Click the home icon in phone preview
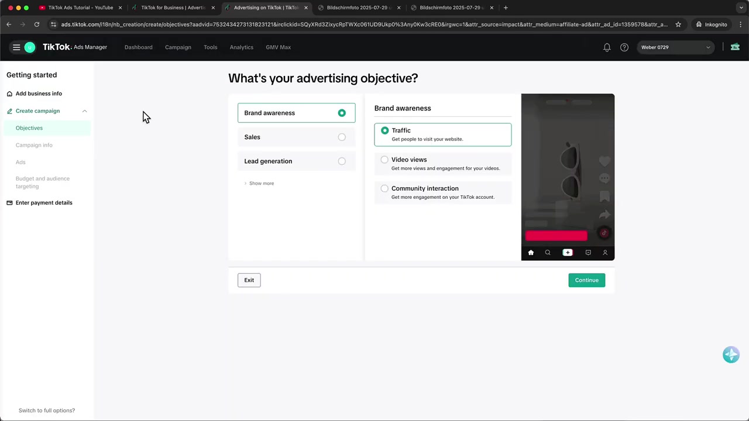This screenshot has height=421, width=749. coord(531,253)
